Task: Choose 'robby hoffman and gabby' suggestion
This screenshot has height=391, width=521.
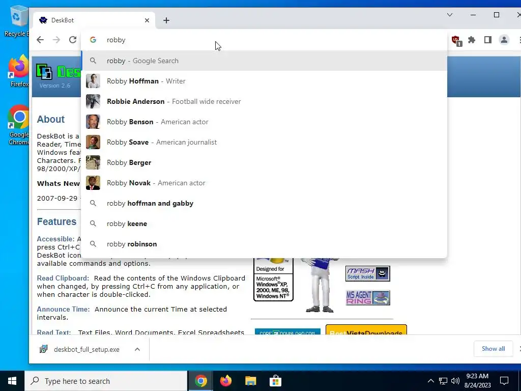Action: point(264,203)
